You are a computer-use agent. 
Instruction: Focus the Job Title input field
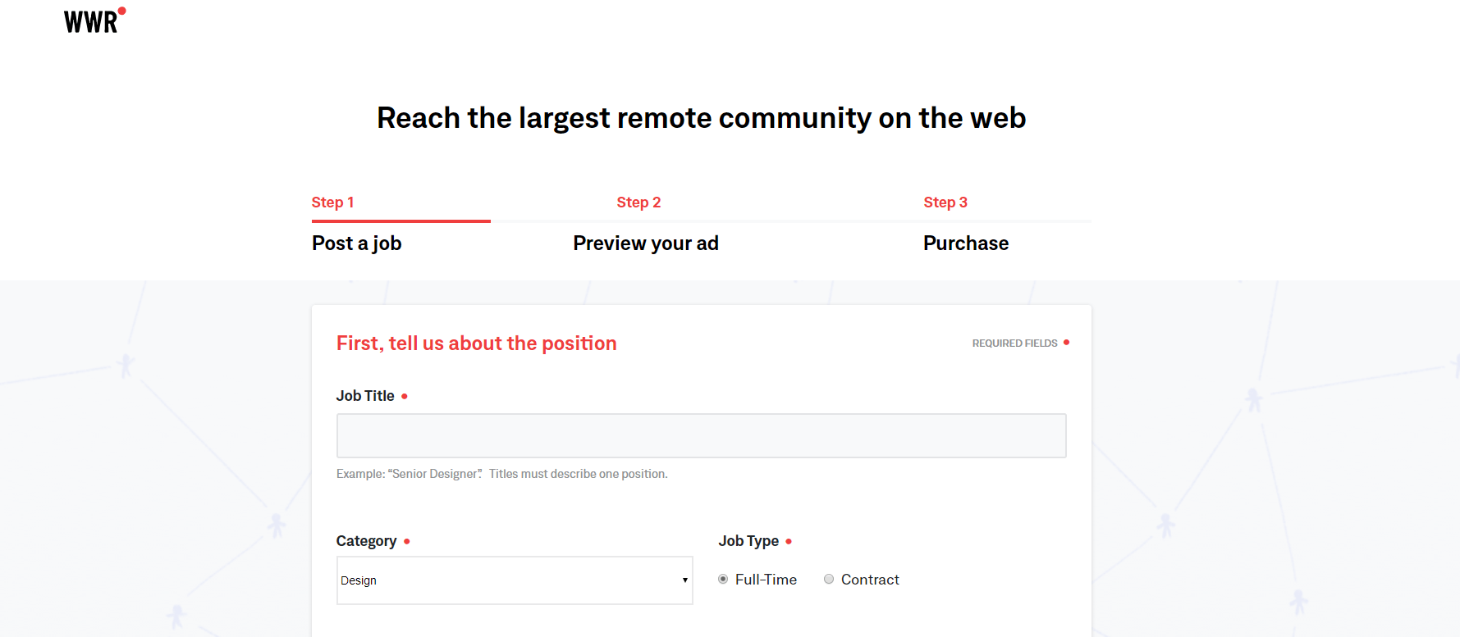[701, 435]
